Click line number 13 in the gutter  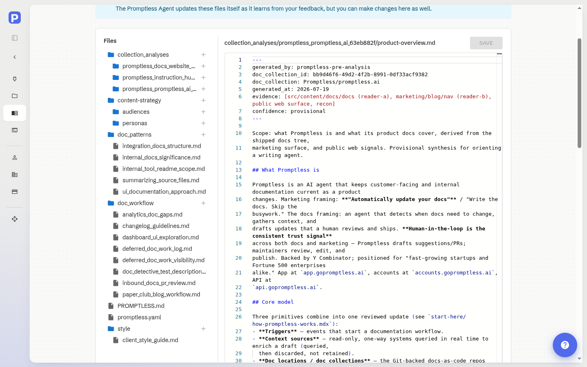pos(238,170)
